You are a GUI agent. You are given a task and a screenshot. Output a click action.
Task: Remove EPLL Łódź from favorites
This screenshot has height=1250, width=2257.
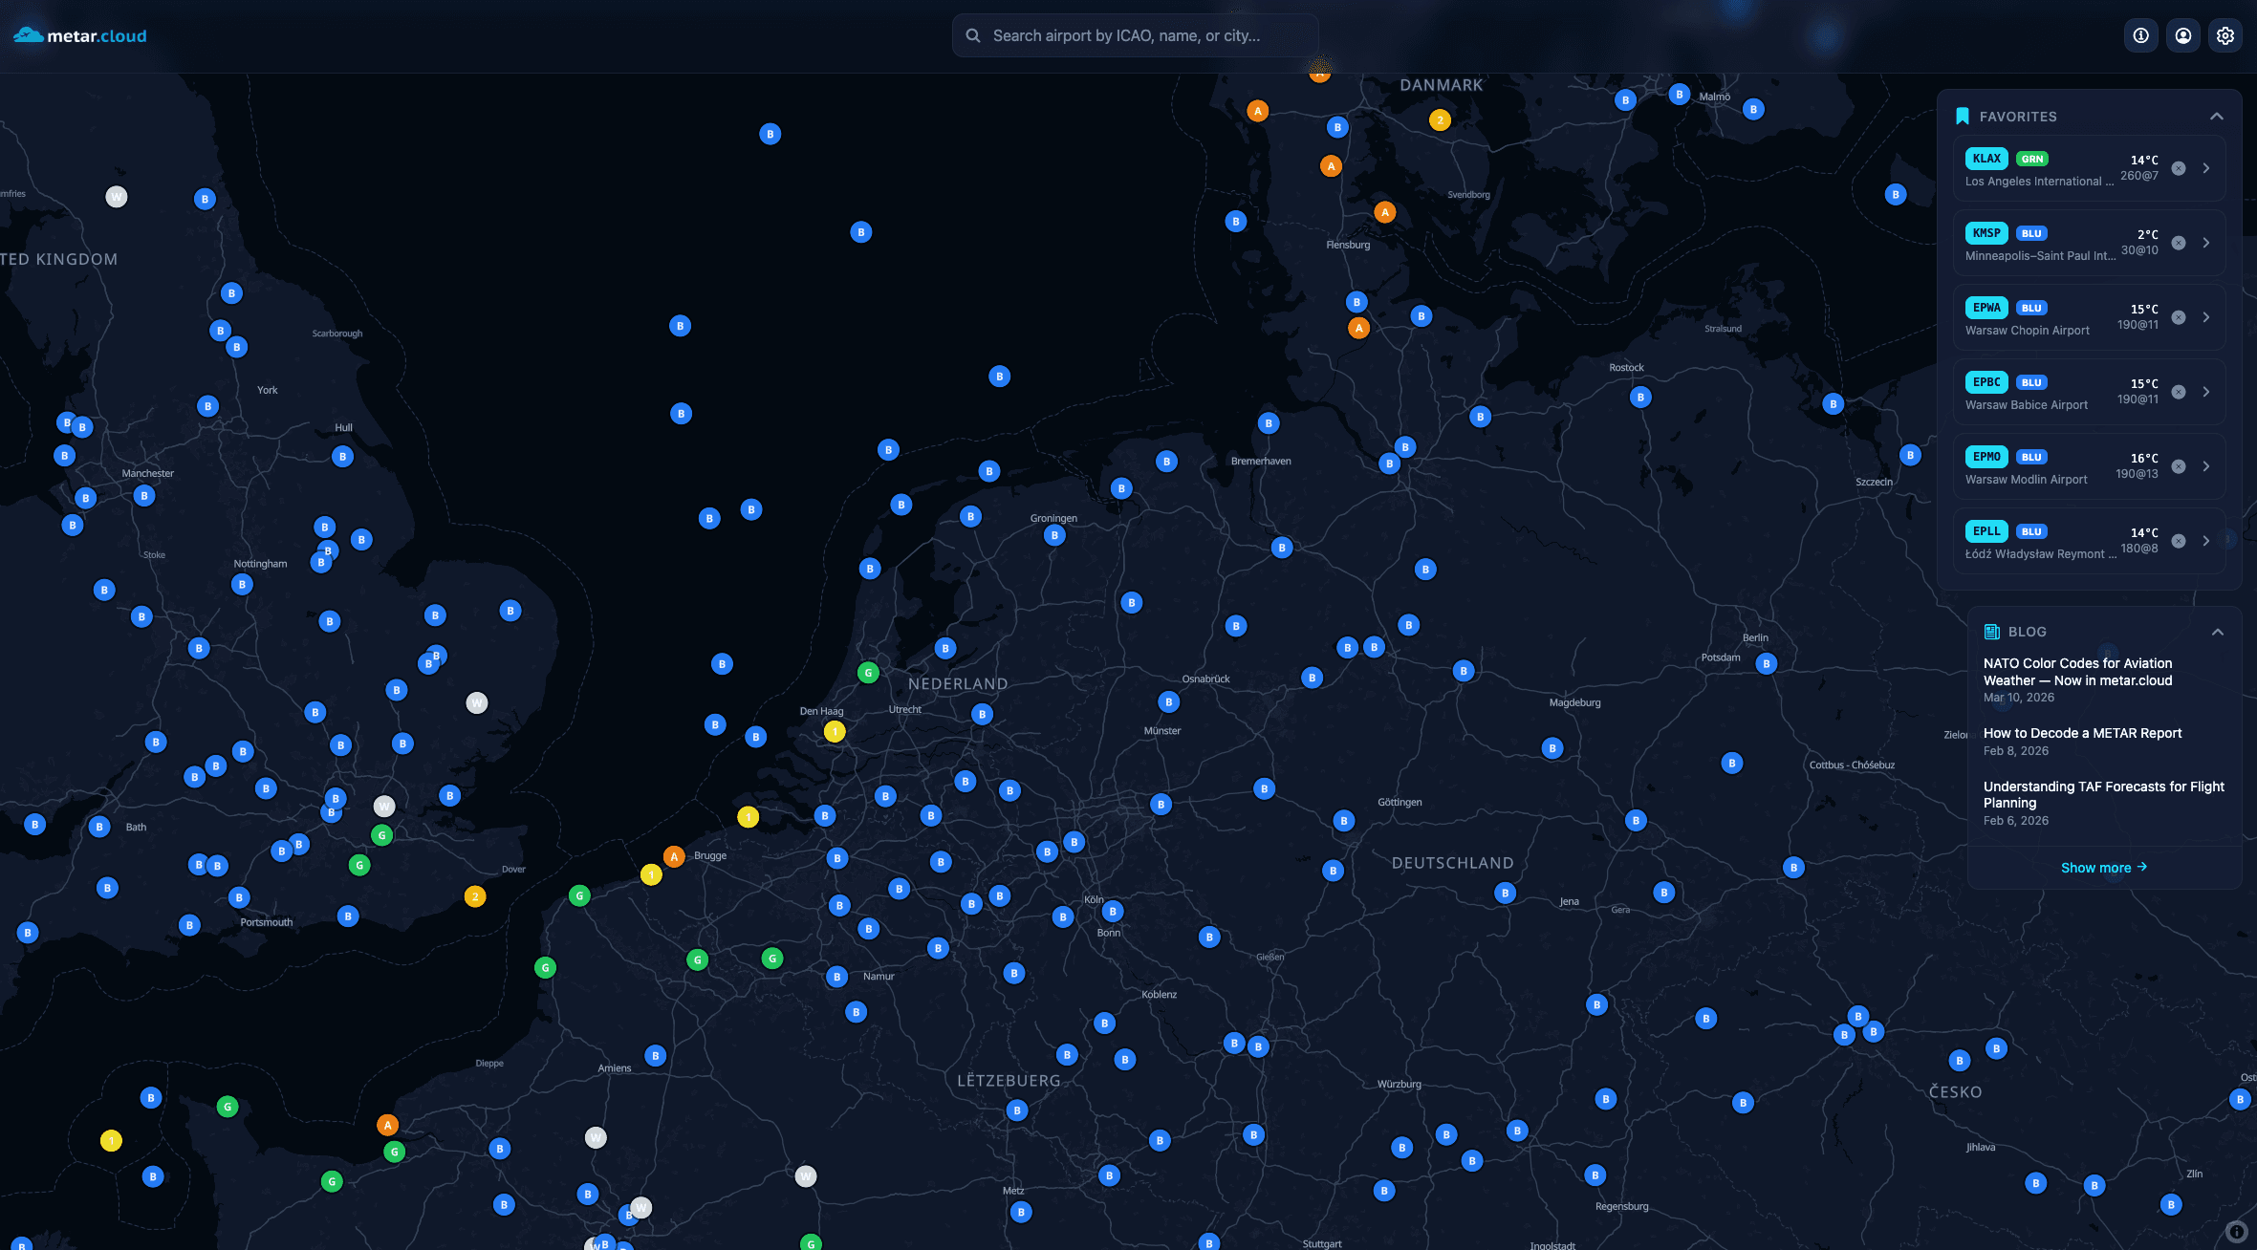click(2179, 541)
